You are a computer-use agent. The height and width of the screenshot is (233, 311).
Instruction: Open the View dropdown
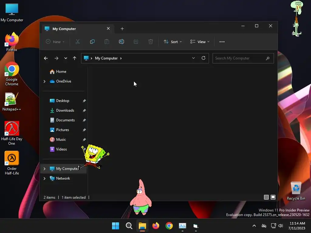click(200, 42)
